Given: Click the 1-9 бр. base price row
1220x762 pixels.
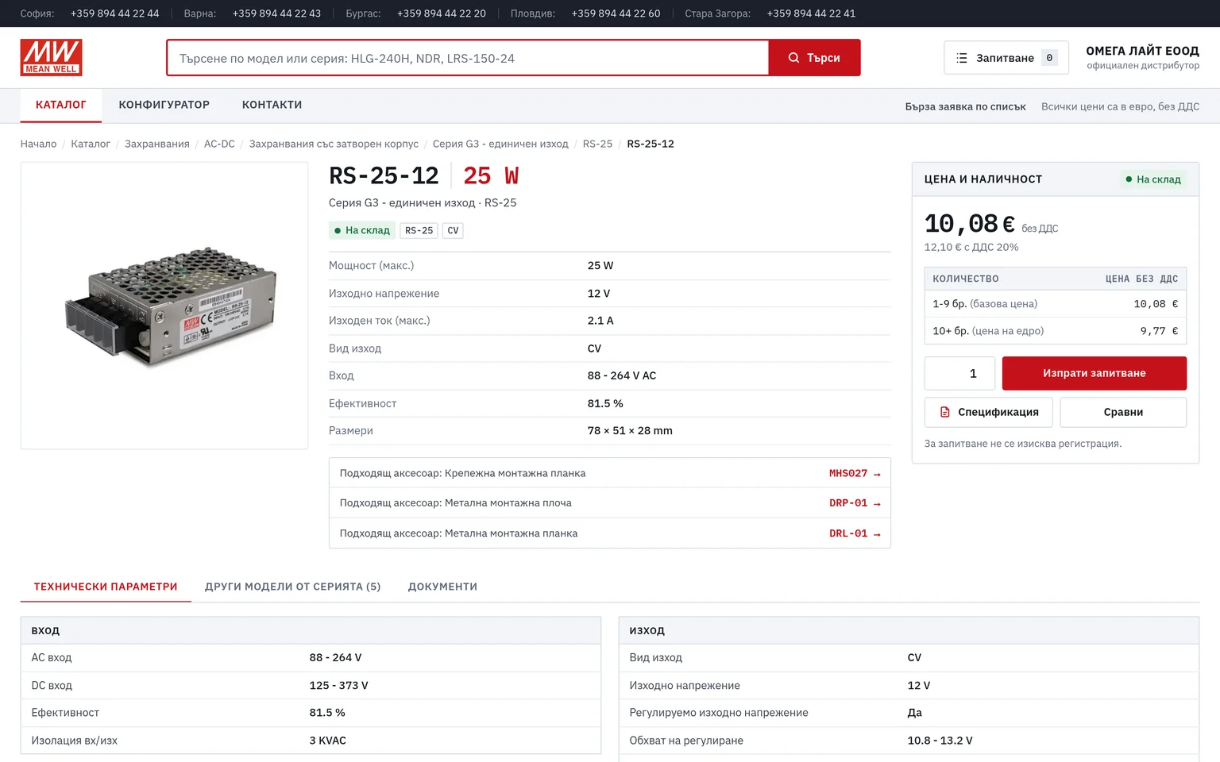Looking at the screenshot, I should 1056,304.
